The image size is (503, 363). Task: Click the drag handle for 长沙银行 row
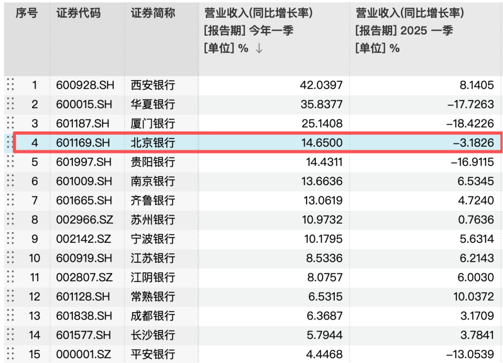[x=10, y=335]
